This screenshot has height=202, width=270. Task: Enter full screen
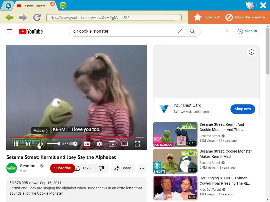[x=137, y=144]
